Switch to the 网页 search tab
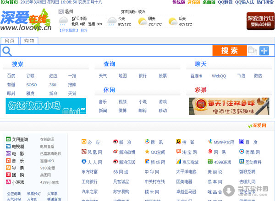The width and height of the screenshot is (275, 201). tap(10, 41)
